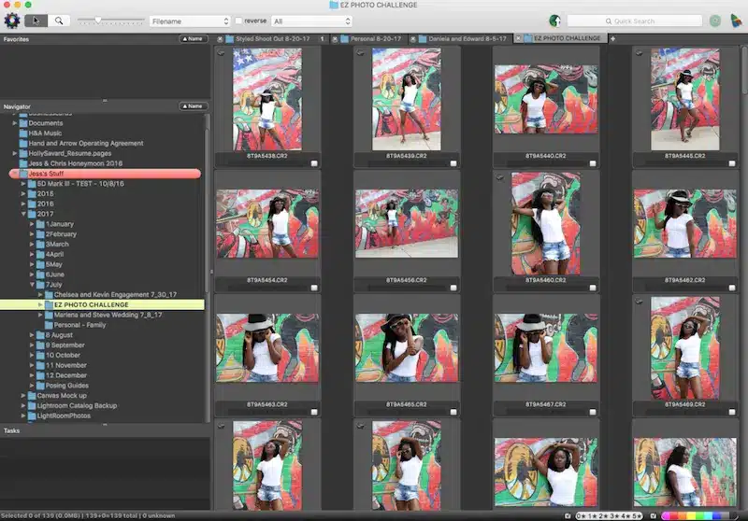Tick the selection checkbox for 8T9A5445.CR2
The image size is (748, 521).
pyautogui.click(x=732, y=163)
